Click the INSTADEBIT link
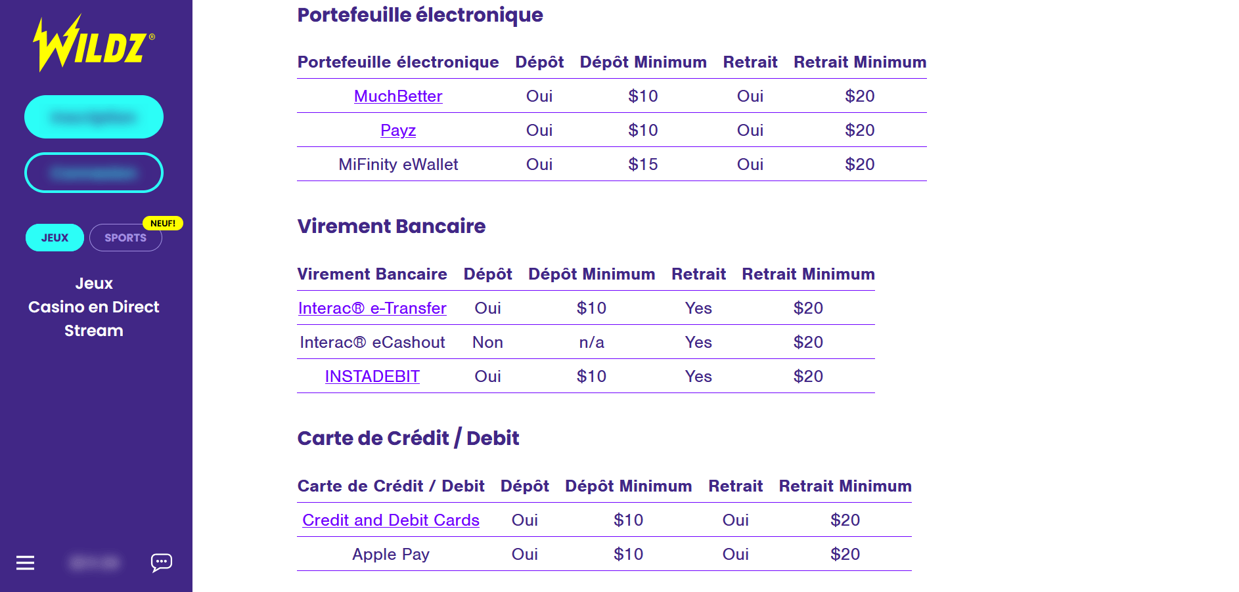 [x=372, y=377]
